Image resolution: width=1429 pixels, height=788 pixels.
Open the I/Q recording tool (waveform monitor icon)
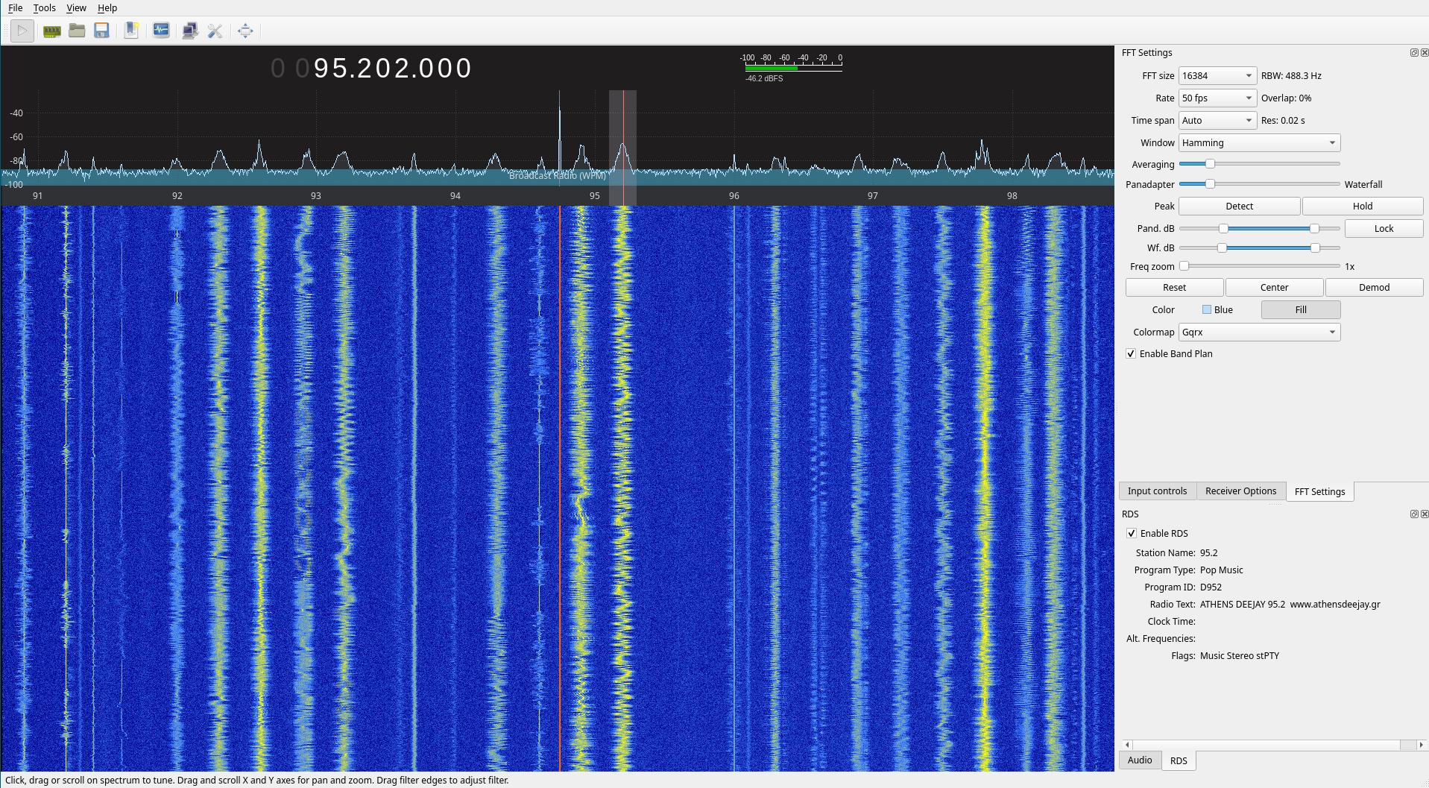pos(161,31)
